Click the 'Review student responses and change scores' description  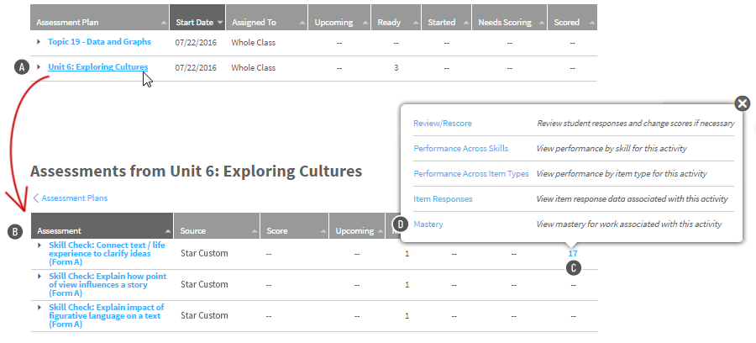tap(636, 124)
